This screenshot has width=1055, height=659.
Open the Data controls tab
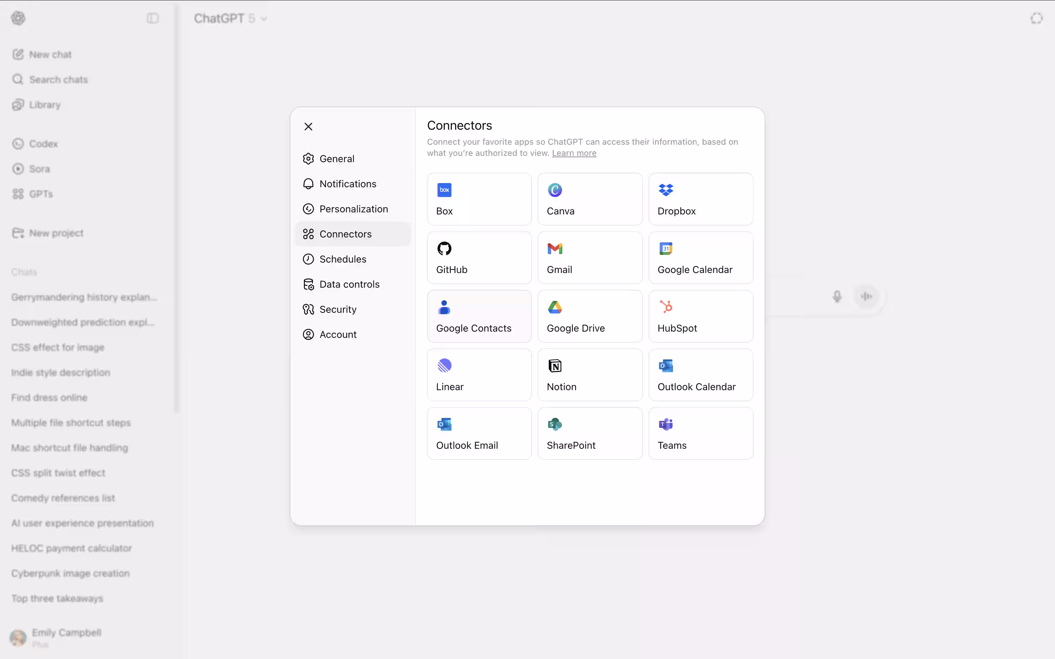[x=352, y=284]
